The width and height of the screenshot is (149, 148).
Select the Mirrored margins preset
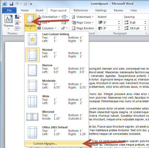(57, 117)
